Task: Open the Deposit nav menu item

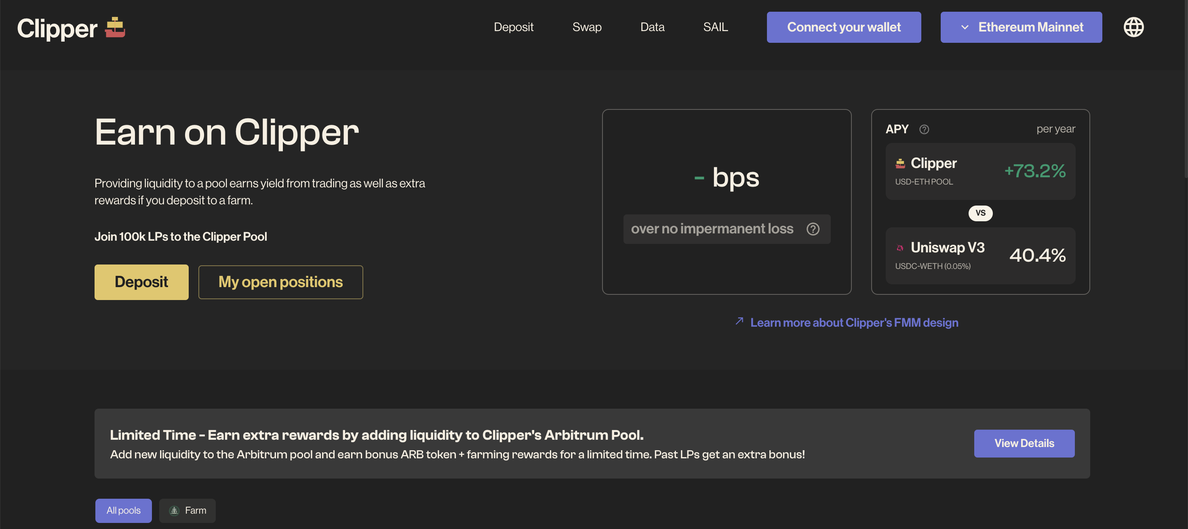Action: click(x=513, y=27)
